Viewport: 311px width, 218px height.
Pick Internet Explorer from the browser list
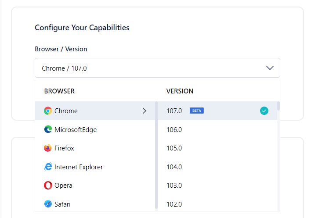95,167
